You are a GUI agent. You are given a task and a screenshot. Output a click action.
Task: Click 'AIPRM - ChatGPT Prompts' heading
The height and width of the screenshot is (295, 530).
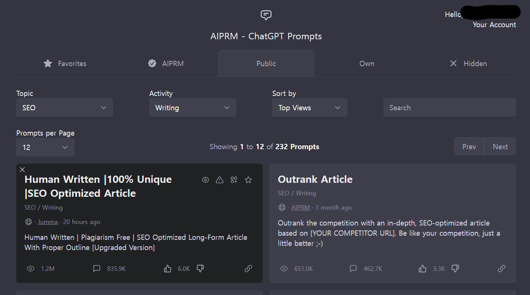[266, 36]
